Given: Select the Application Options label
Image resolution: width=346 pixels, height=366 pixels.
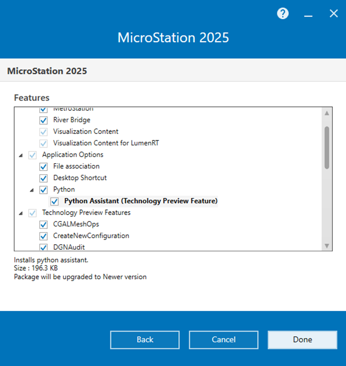Looking at the screenshot, I should click(x=73, y=155).
